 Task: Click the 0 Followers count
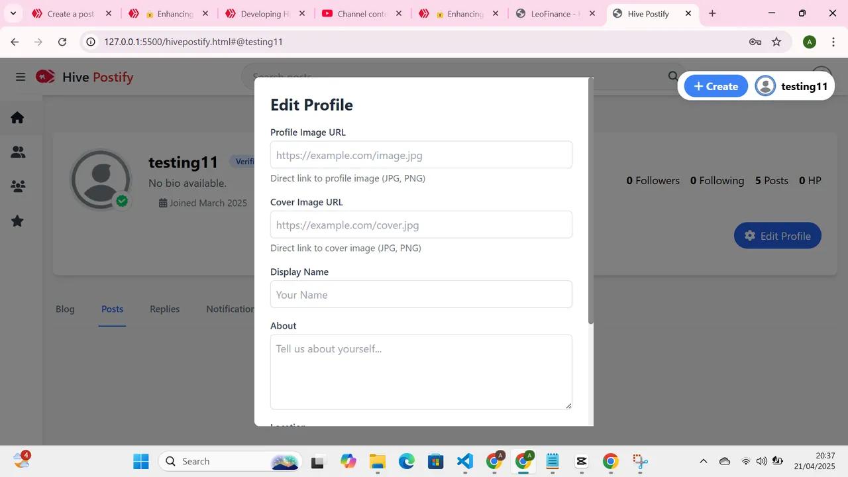click(653, 180)
